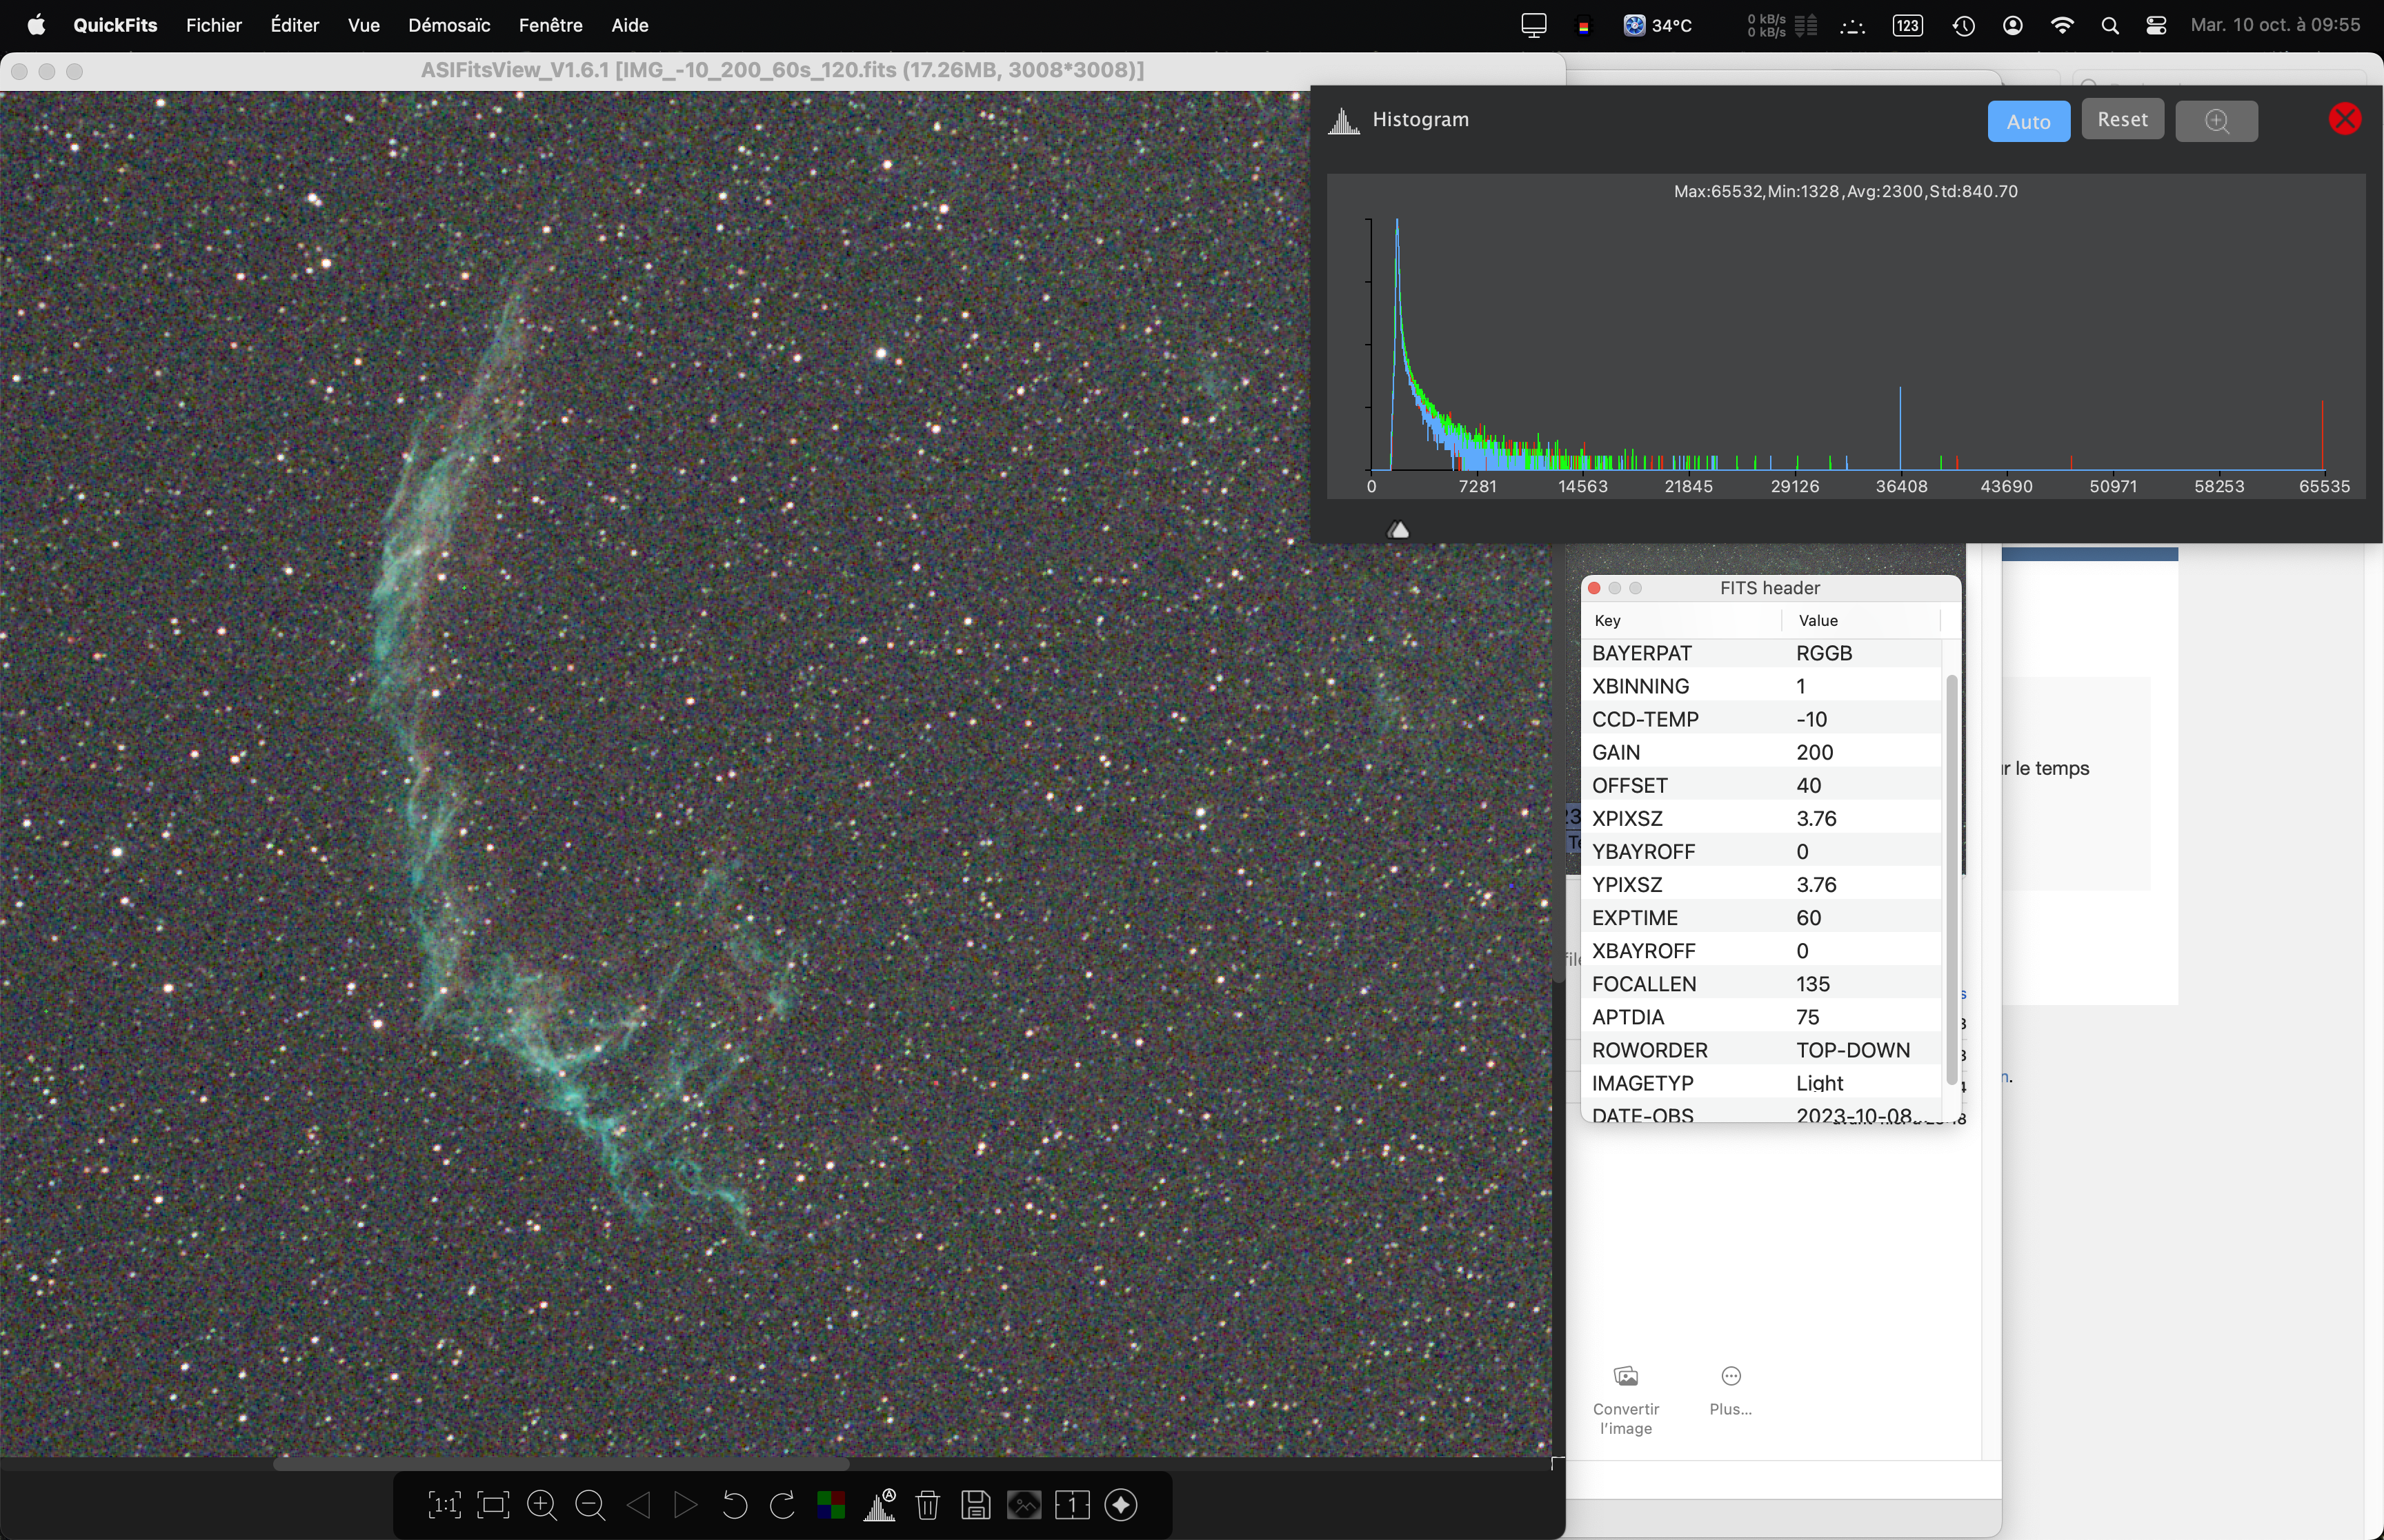The width and height of the screenshot is (2384, 1540).
Task: Rotate image counterclockwise
Action: coord(735,1504)
